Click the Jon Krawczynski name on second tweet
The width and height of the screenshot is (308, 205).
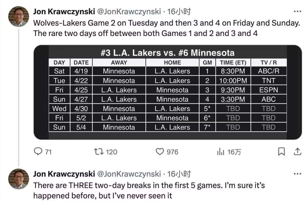(64, 174)
